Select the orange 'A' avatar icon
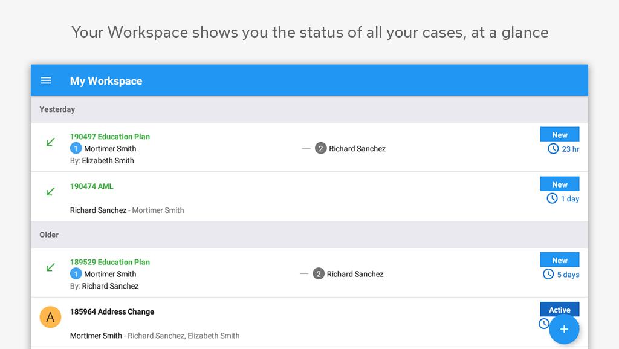The image size is (619, 349). (x=51, y=317)
